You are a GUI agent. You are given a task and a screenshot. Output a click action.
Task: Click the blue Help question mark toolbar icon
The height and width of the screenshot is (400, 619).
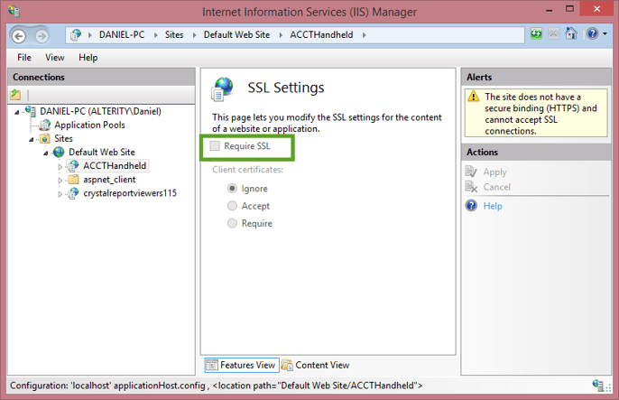592,34
